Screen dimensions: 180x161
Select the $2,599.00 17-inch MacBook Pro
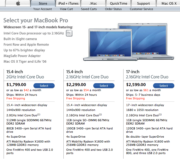point(164,86)
